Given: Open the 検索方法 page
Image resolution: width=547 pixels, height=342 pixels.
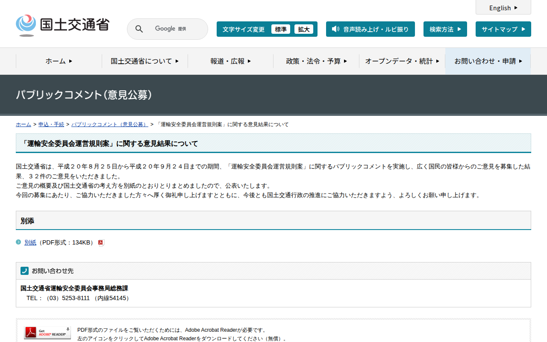Looking at the screenshot, I should point(445,29).
